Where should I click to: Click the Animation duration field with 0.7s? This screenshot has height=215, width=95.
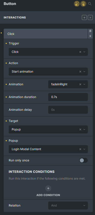[68, 97]
